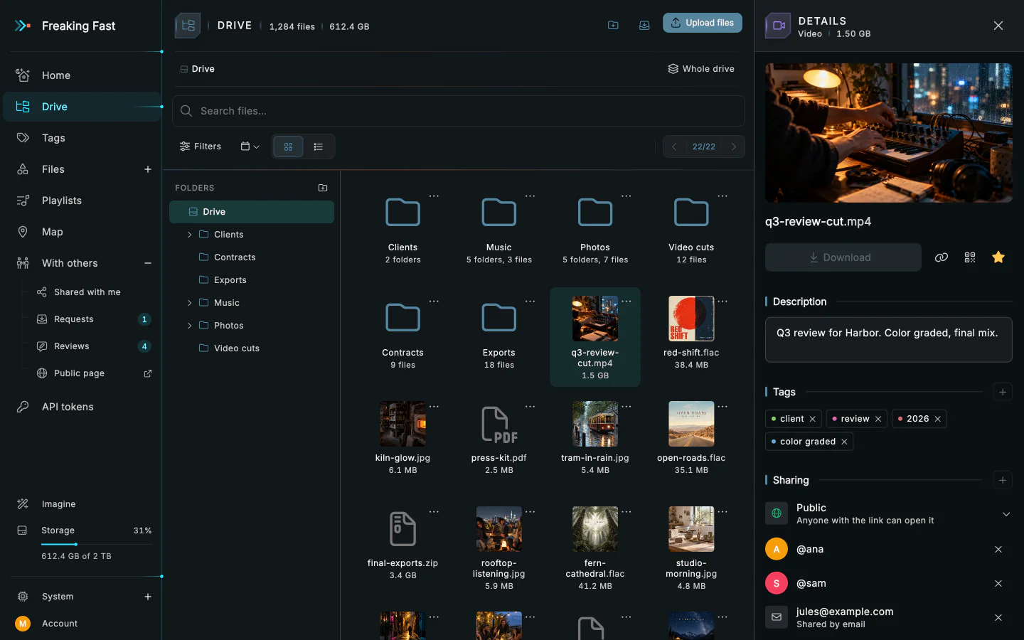Open Account settings
The height and width of the screenshot is (640, 1024).
click(82, 624)
